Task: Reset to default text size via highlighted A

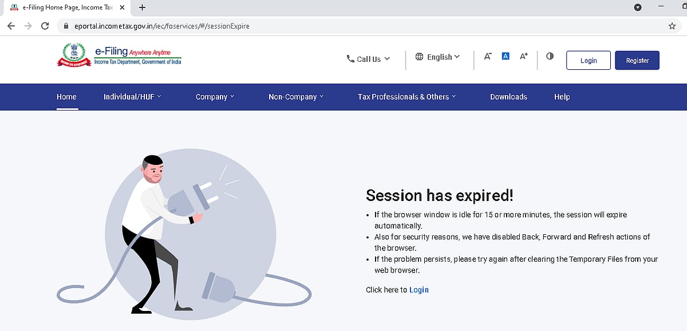Action: point(505,56)
